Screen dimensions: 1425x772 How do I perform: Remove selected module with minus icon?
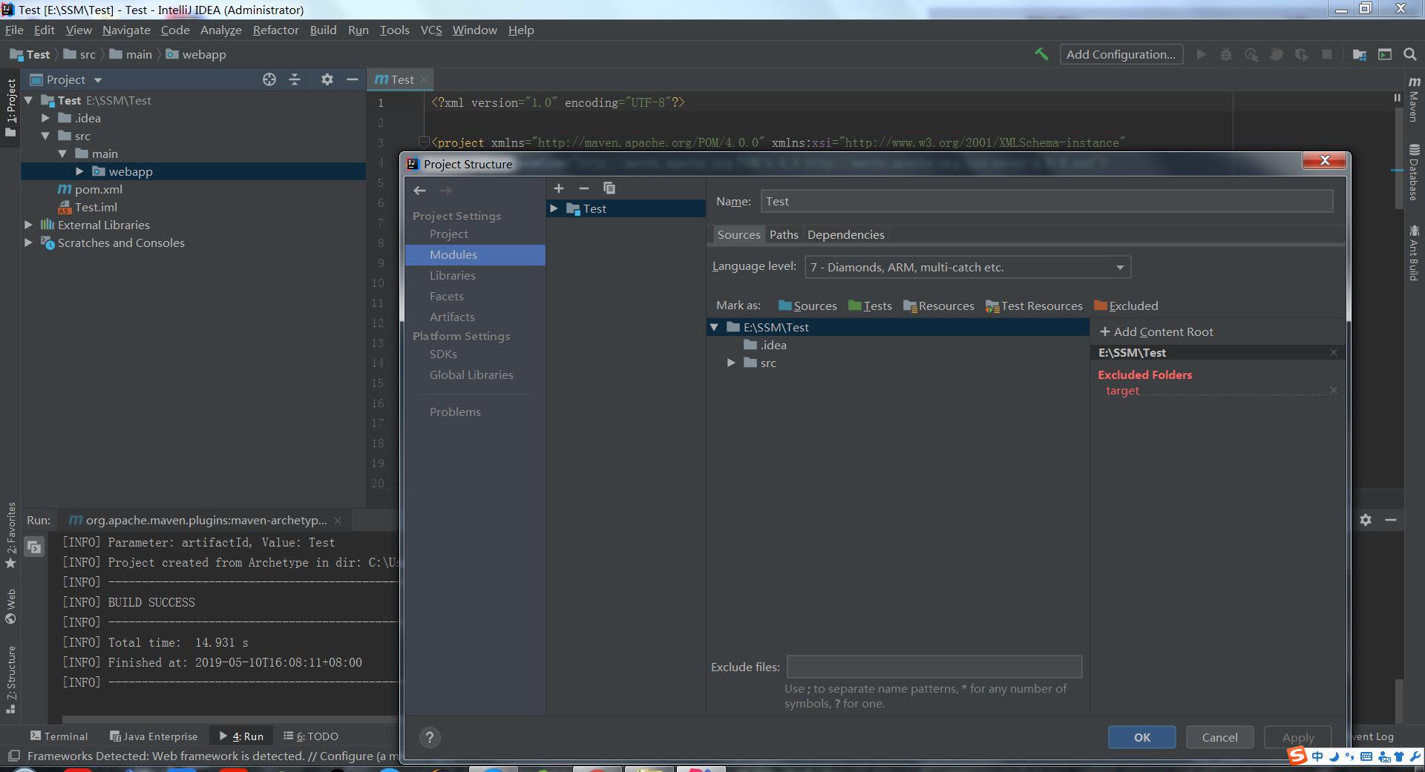click(584, 188)
